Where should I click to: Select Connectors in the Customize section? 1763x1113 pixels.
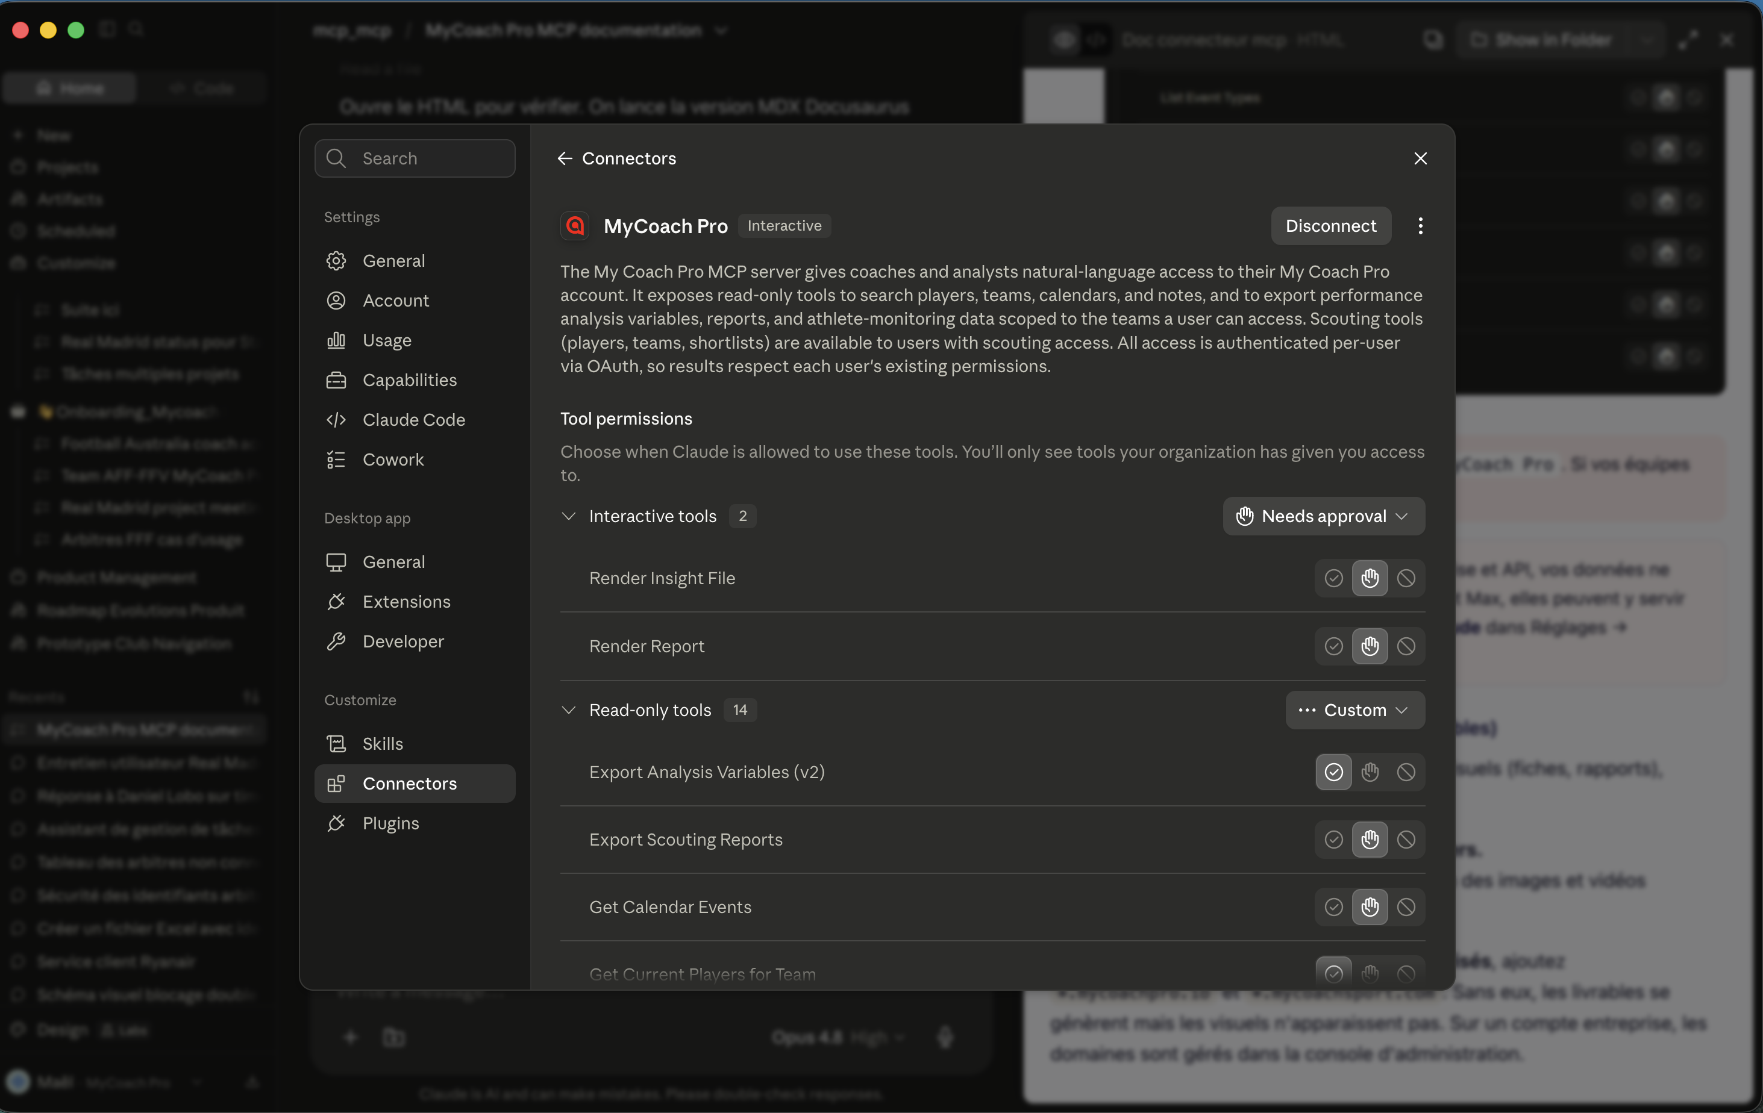[x=415, y=783]
